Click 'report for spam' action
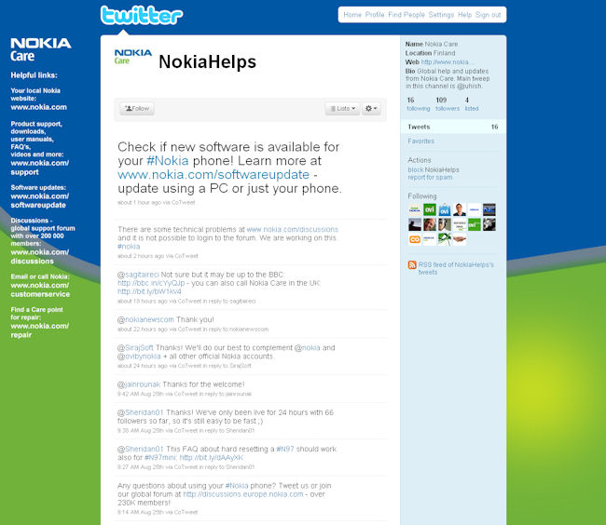 pos(430,178)
